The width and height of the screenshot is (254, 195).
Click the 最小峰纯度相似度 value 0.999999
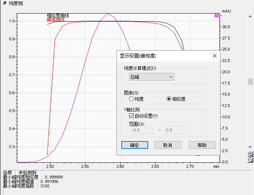[x=54, y=177]
